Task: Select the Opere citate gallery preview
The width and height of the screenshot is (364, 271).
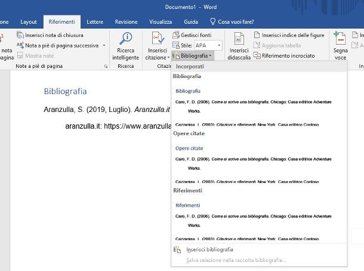Action: (x=259, y=163)
